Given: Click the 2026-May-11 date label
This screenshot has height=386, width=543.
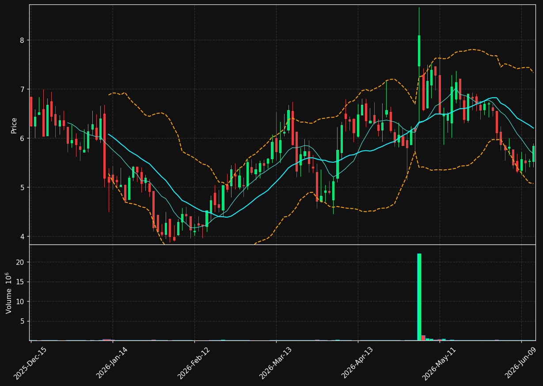Looking at the screenshot, I should tap(439, 363).
